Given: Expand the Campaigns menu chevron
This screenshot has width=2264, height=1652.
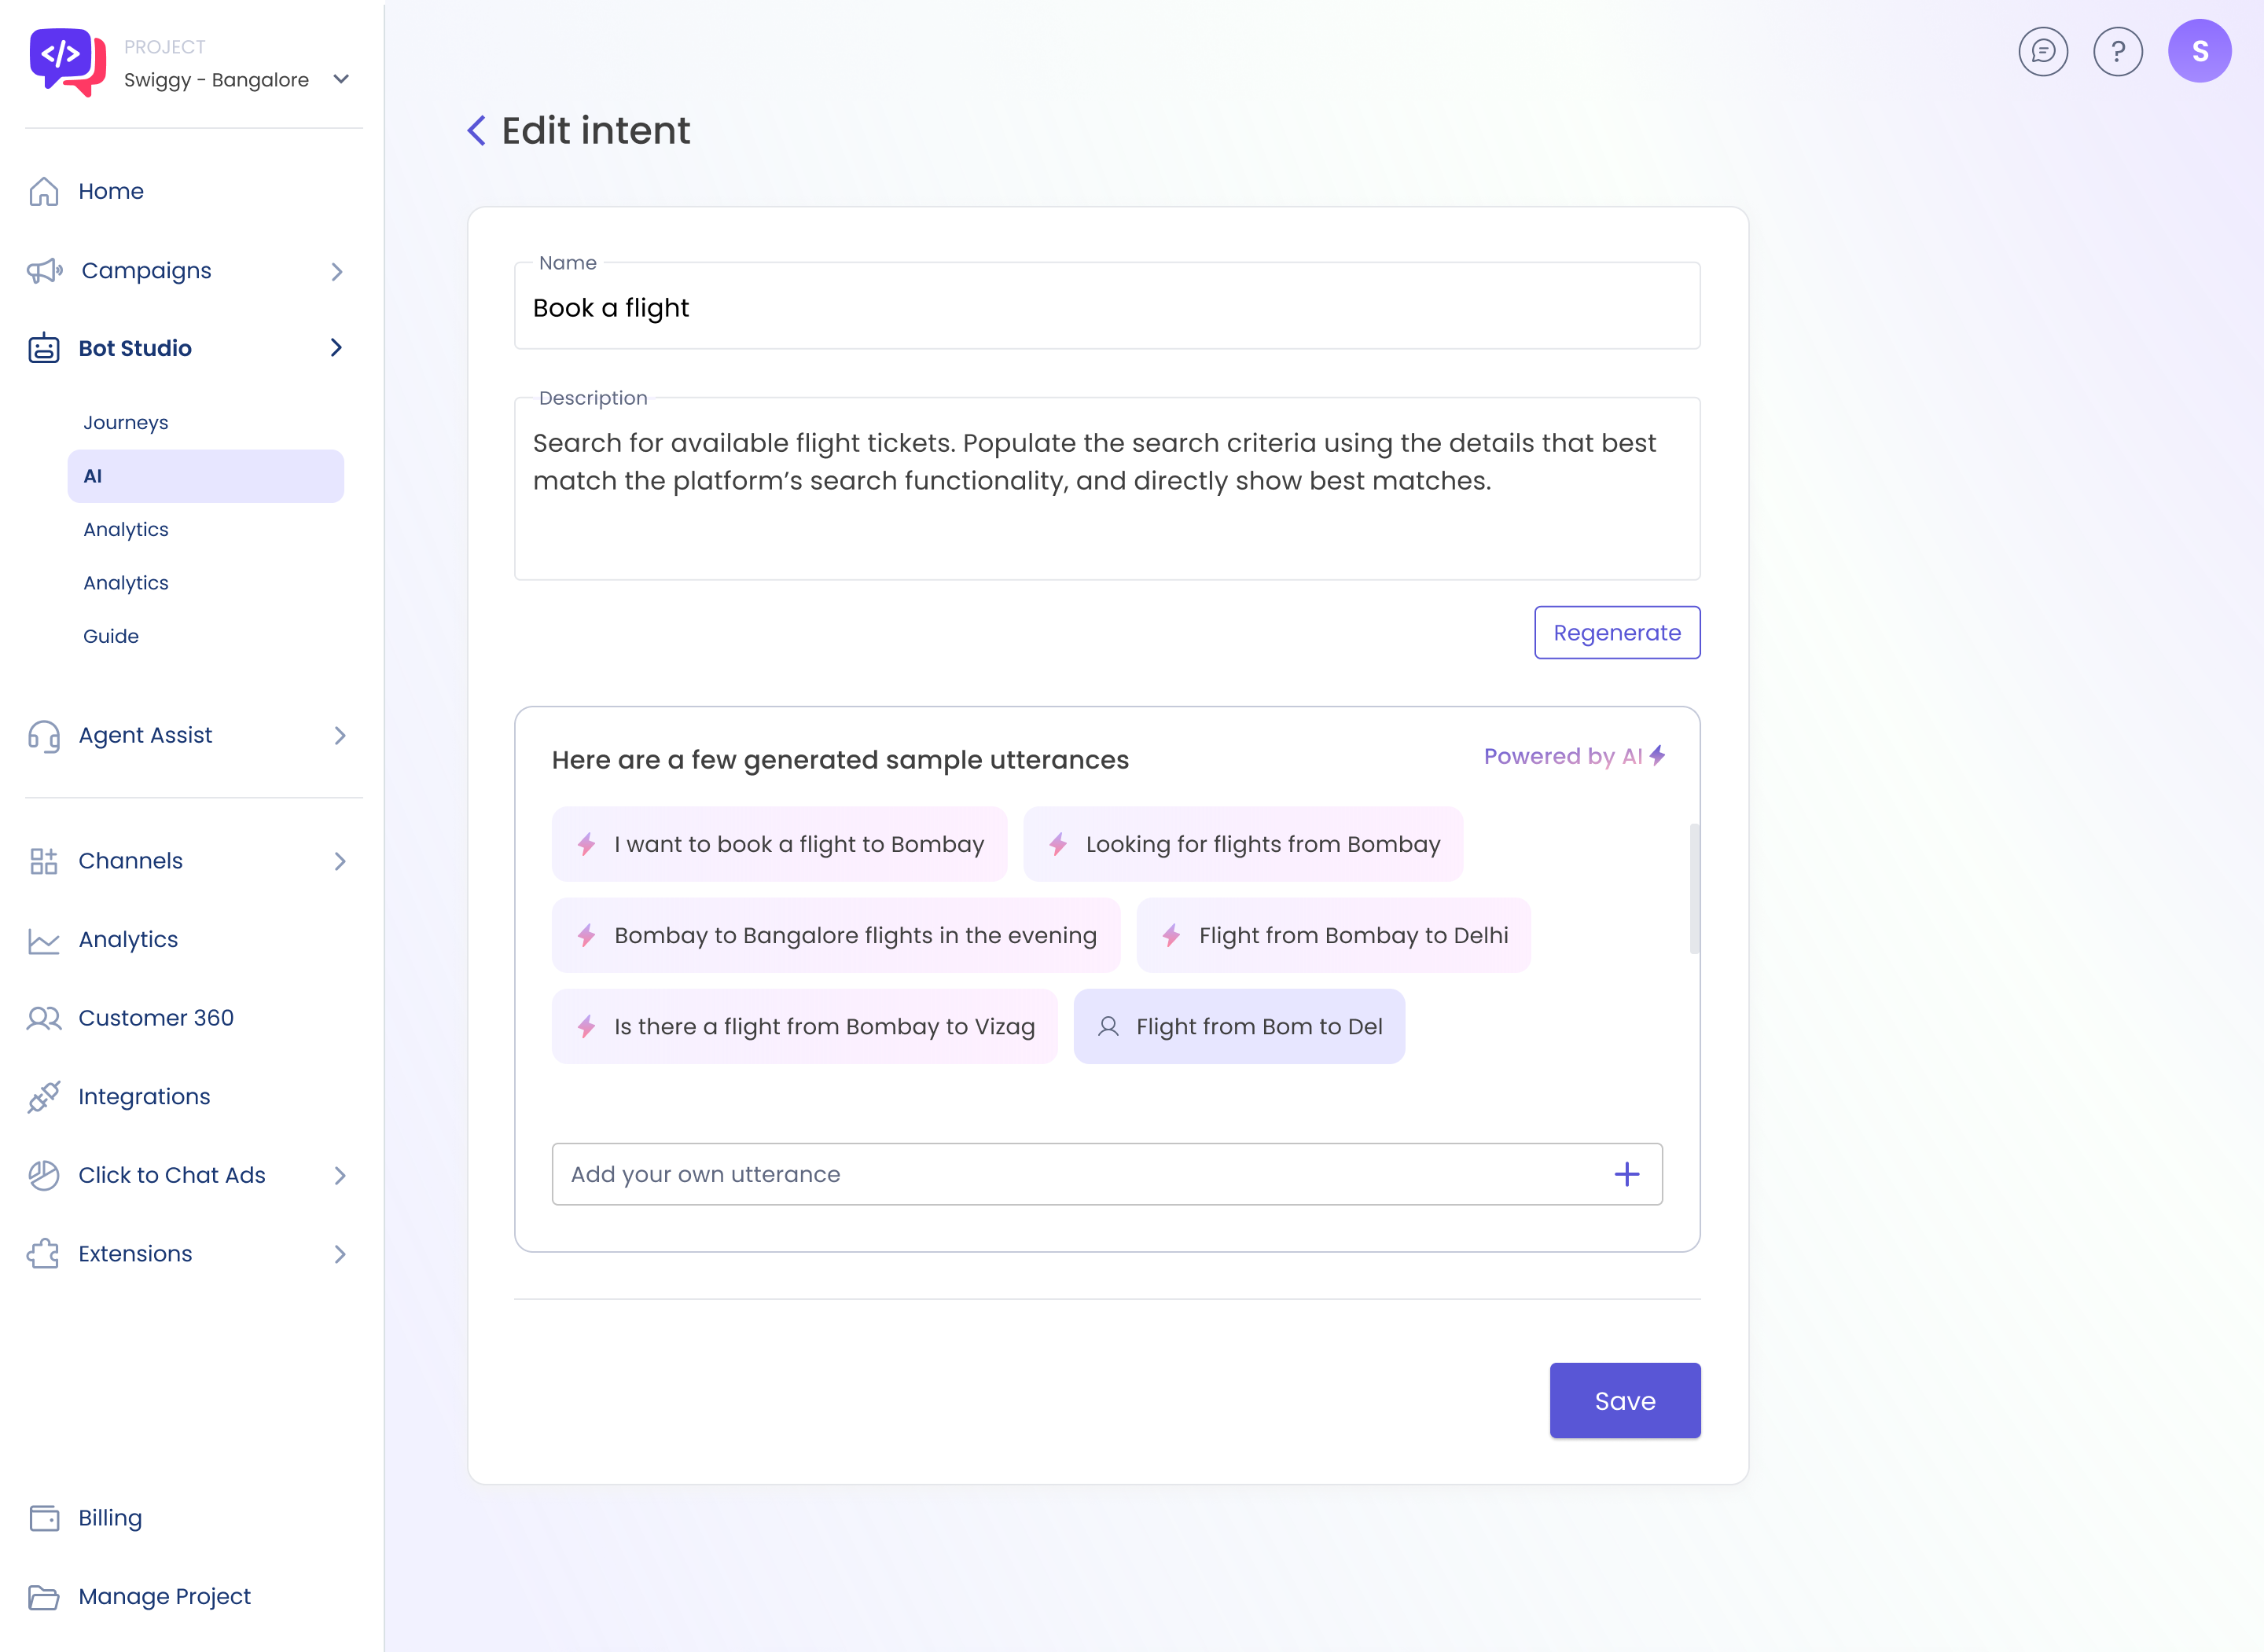Looking at the screenshot, I should click(337, 271).
